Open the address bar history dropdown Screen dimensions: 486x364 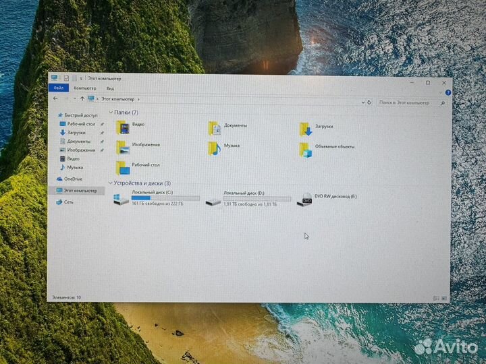click(363, 102)
